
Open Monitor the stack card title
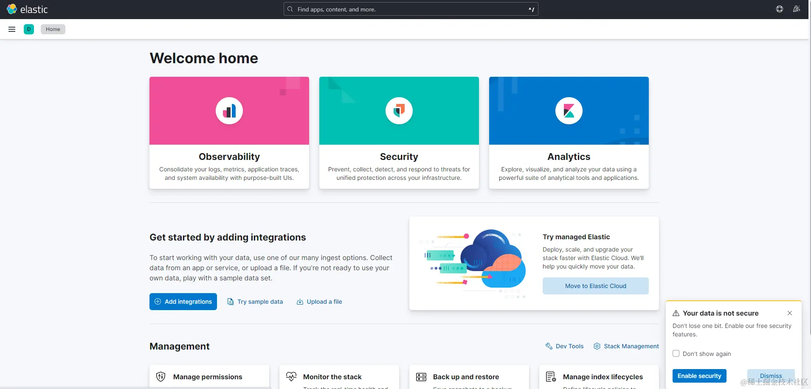tap(332, 377)
